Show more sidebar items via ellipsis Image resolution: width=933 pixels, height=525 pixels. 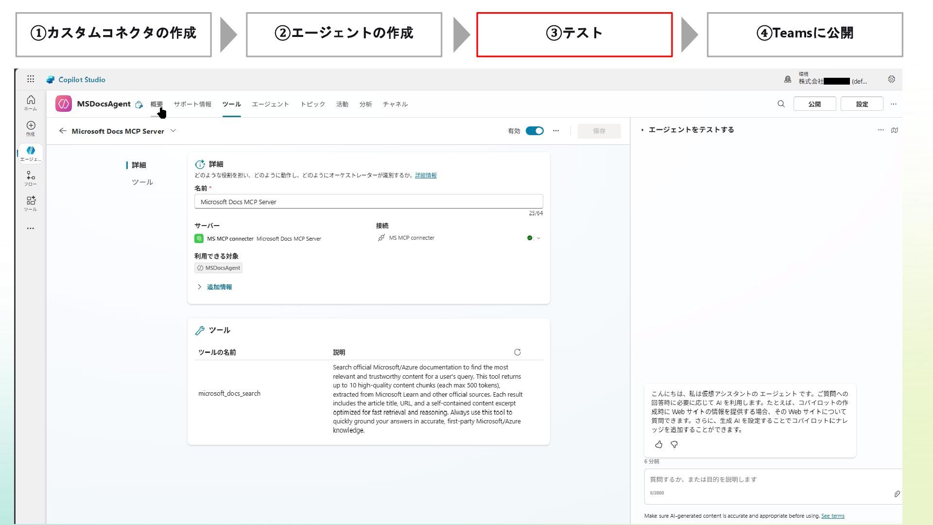pyautogui.click(x=31, y=228)
